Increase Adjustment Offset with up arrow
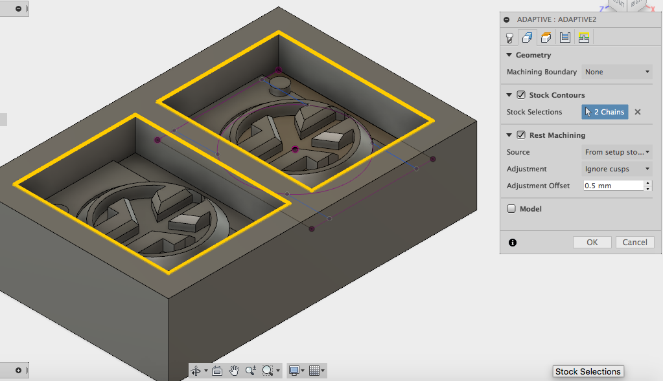The image size is (663, 381). click(648, 183)
